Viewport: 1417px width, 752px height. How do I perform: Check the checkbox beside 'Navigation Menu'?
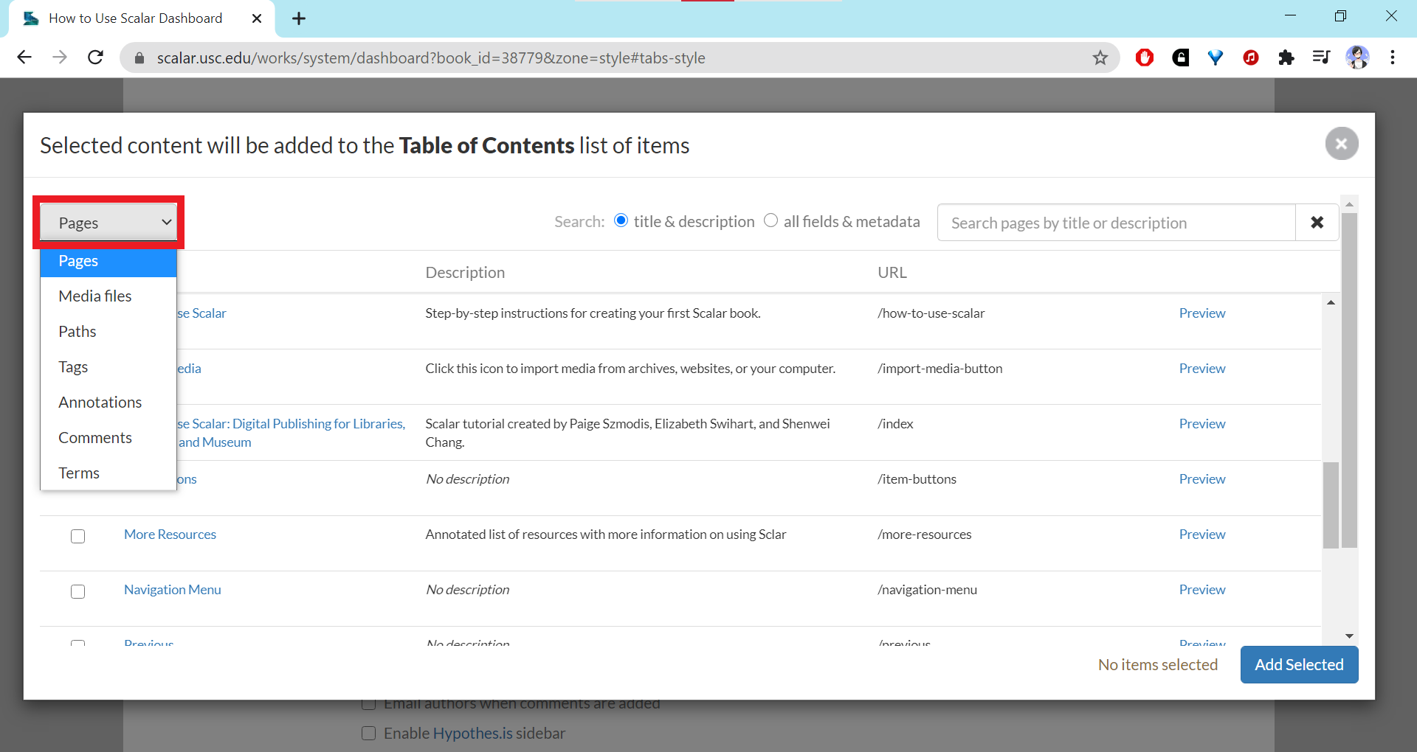(x=77, y=591)
